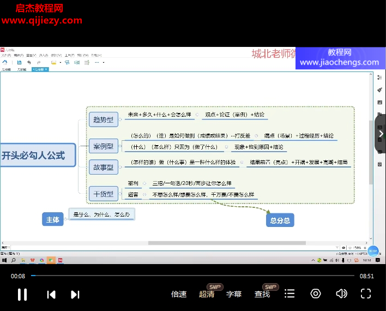Expand the side panel chevron arrow
386x311 pixels.
point(381,134)
